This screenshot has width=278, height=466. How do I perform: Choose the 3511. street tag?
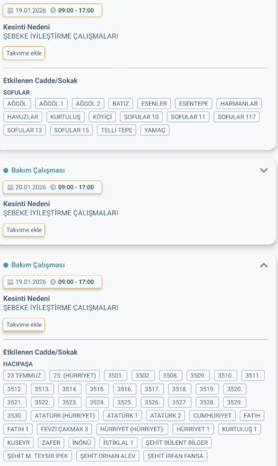pos(254,375)
